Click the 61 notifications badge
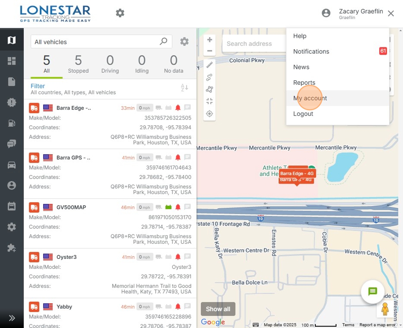 (x=383, y=51)
